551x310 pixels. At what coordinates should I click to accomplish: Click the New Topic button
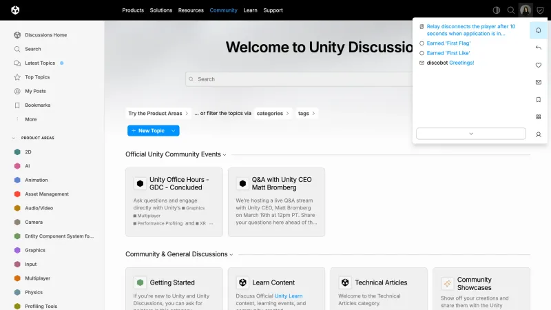point(147,131)
